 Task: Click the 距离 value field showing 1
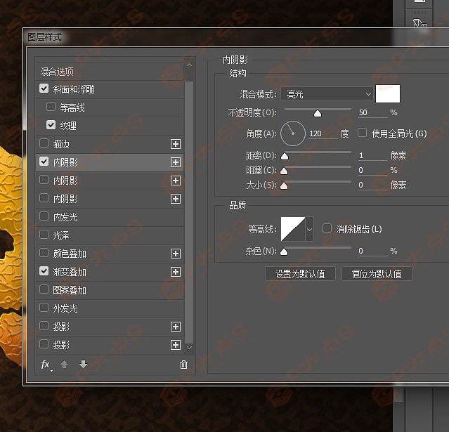coord(373,155)
